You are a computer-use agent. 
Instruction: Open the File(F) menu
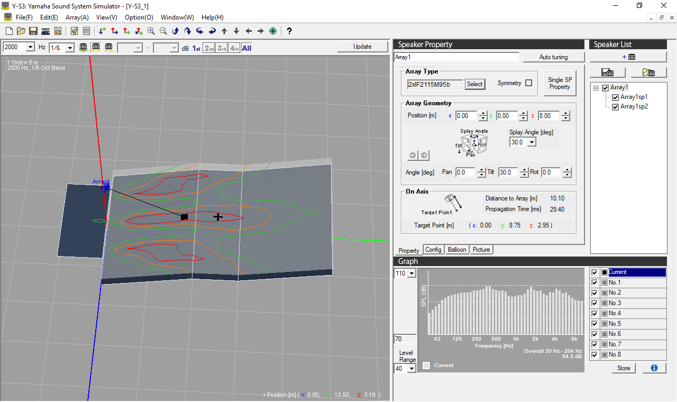click(24, 17)
